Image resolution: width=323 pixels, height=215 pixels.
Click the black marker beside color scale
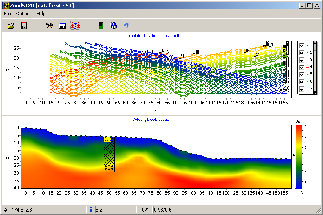pos(294,155)
